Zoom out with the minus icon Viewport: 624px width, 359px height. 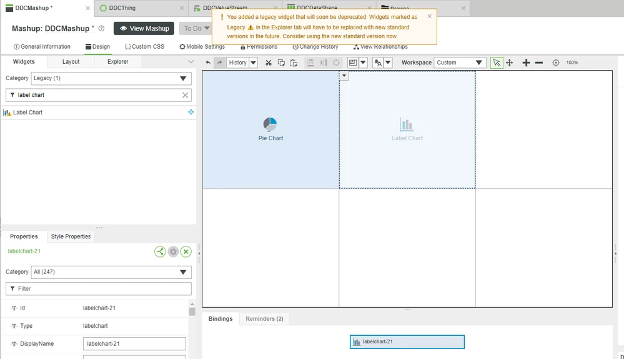(539, 63)
